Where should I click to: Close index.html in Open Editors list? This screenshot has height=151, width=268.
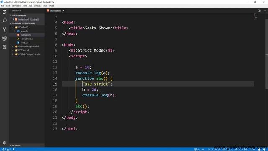pyautogui.click(x=13, y=20)
